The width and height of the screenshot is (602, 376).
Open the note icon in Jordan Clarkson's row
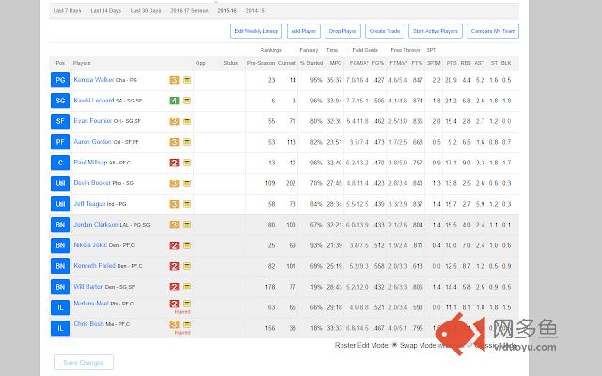(x=187, y=225)
